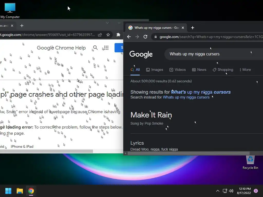The image size is (263, 197).
Task: Click the 'Dread Woo' lyrics line
Action: coord(154,149)
